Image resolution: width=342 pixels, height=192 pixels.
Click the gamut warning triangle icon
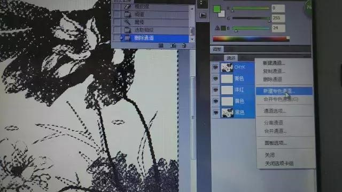coord(217,28)
